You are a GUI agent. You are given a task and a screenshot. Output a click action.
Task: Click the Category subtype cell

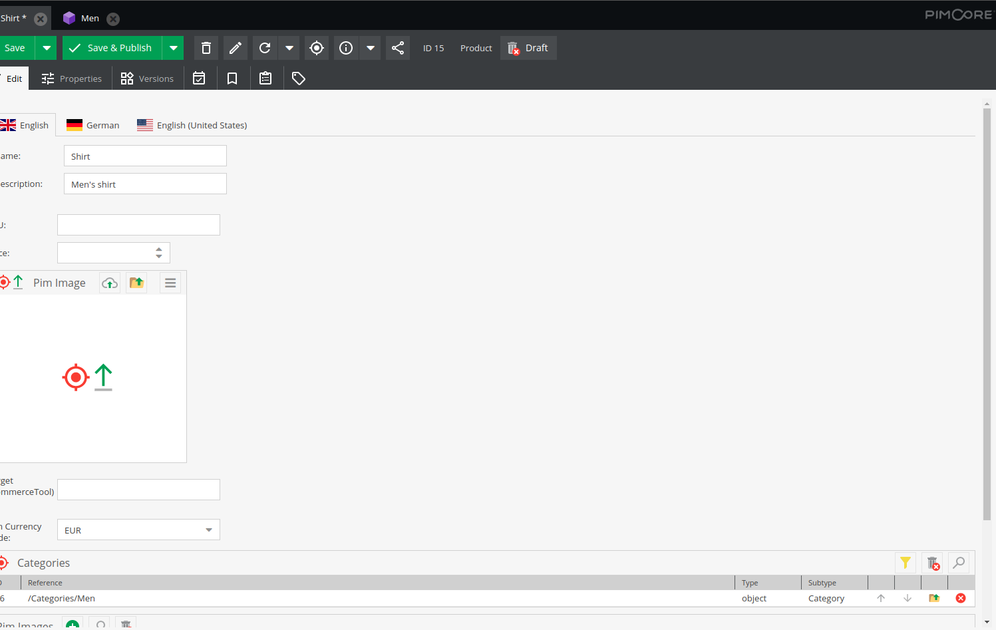click(x=834, y=598)
